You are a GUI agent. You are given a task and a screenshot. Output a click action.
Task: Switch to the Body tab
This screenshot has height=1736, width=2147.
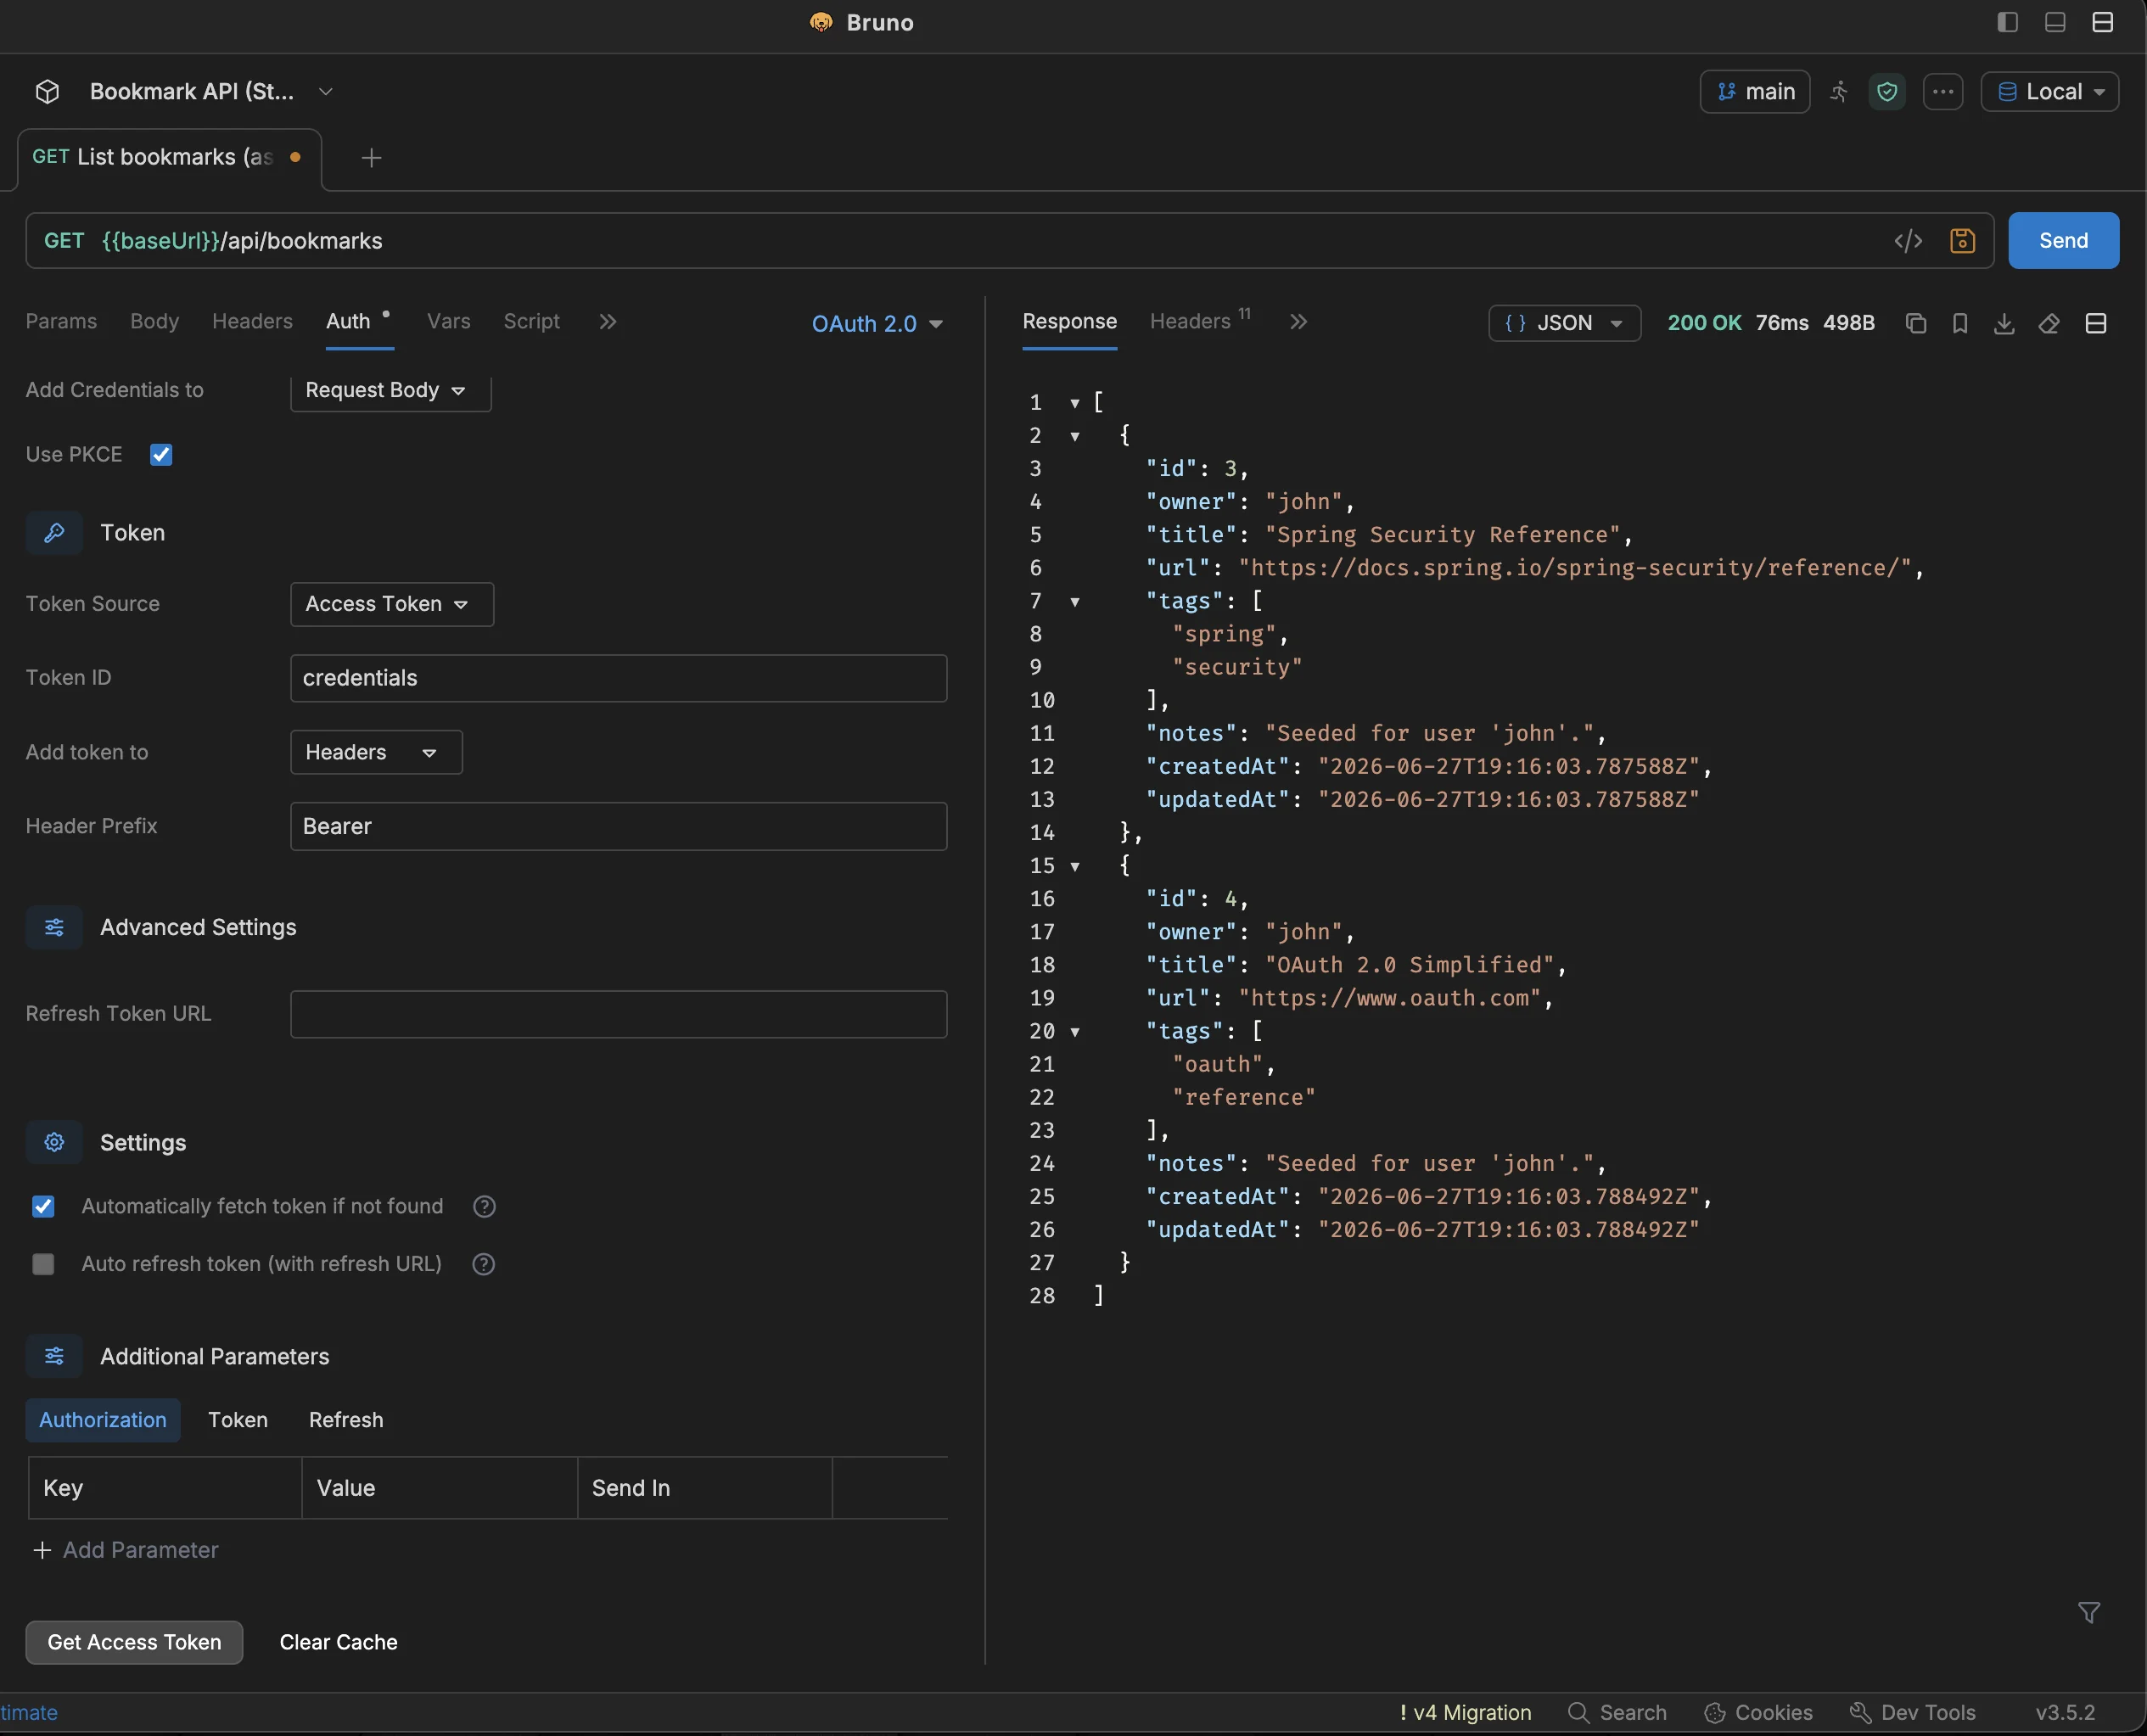[154, 321]
